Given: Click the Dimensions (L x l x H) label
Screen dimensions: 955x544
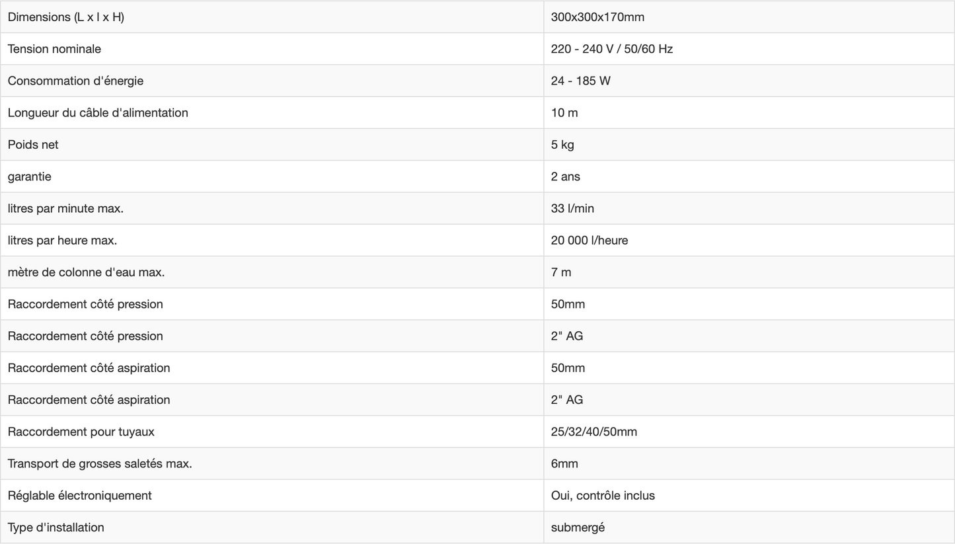Looking at the screenshot, I should 66,17.
